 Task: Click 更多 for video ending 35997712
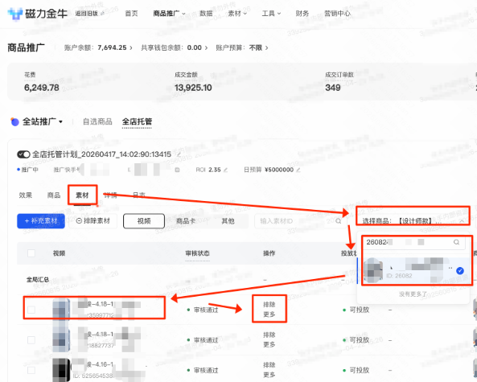click(269, 314)
